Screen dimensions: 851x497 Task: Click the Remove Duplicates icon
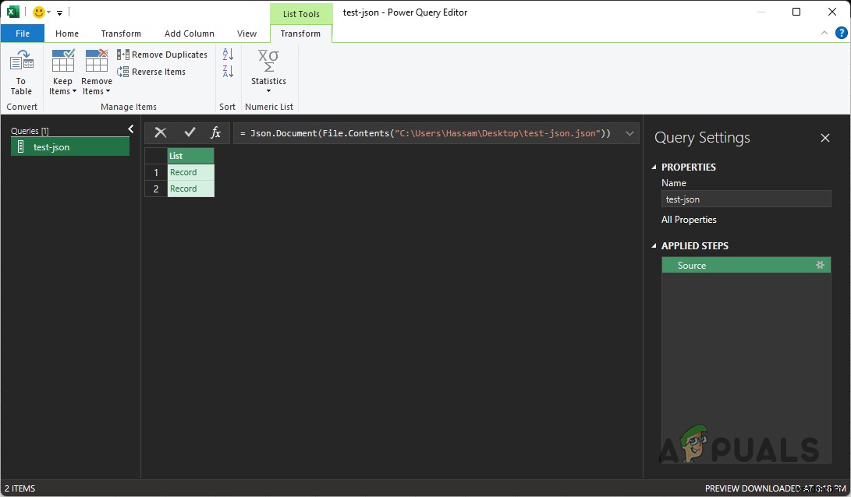pos(122,54)
